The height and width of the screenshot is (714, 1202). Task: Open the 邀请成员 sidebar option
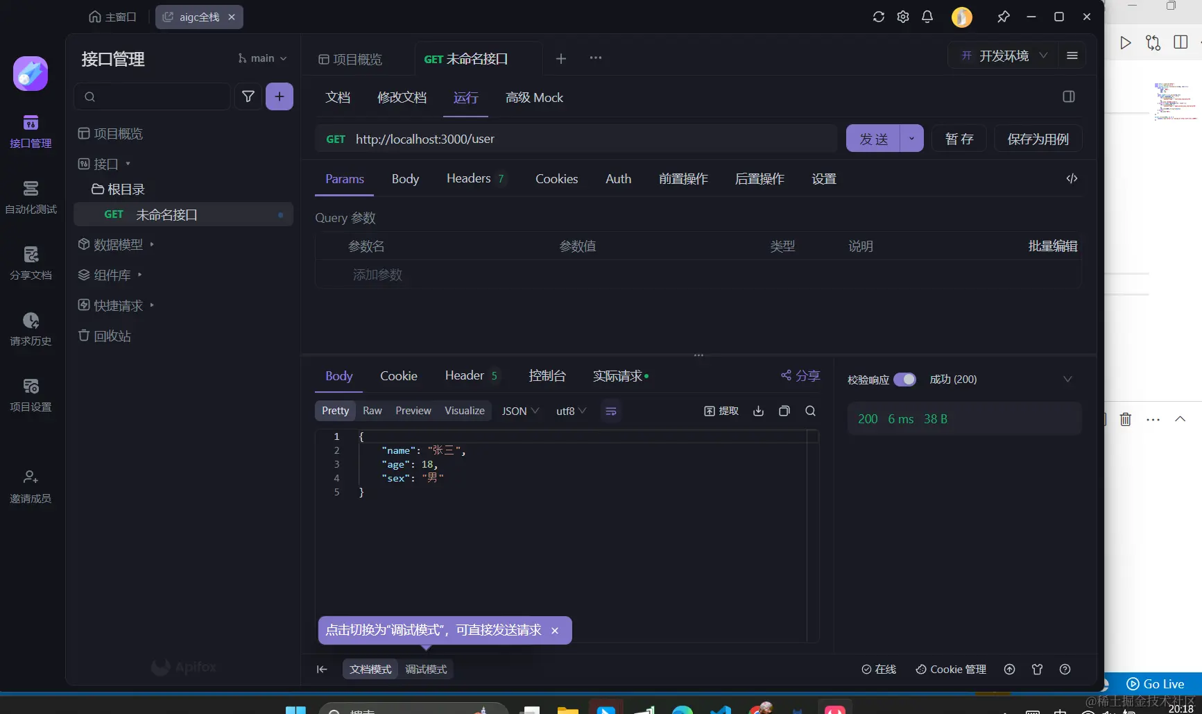pos(31,487)
